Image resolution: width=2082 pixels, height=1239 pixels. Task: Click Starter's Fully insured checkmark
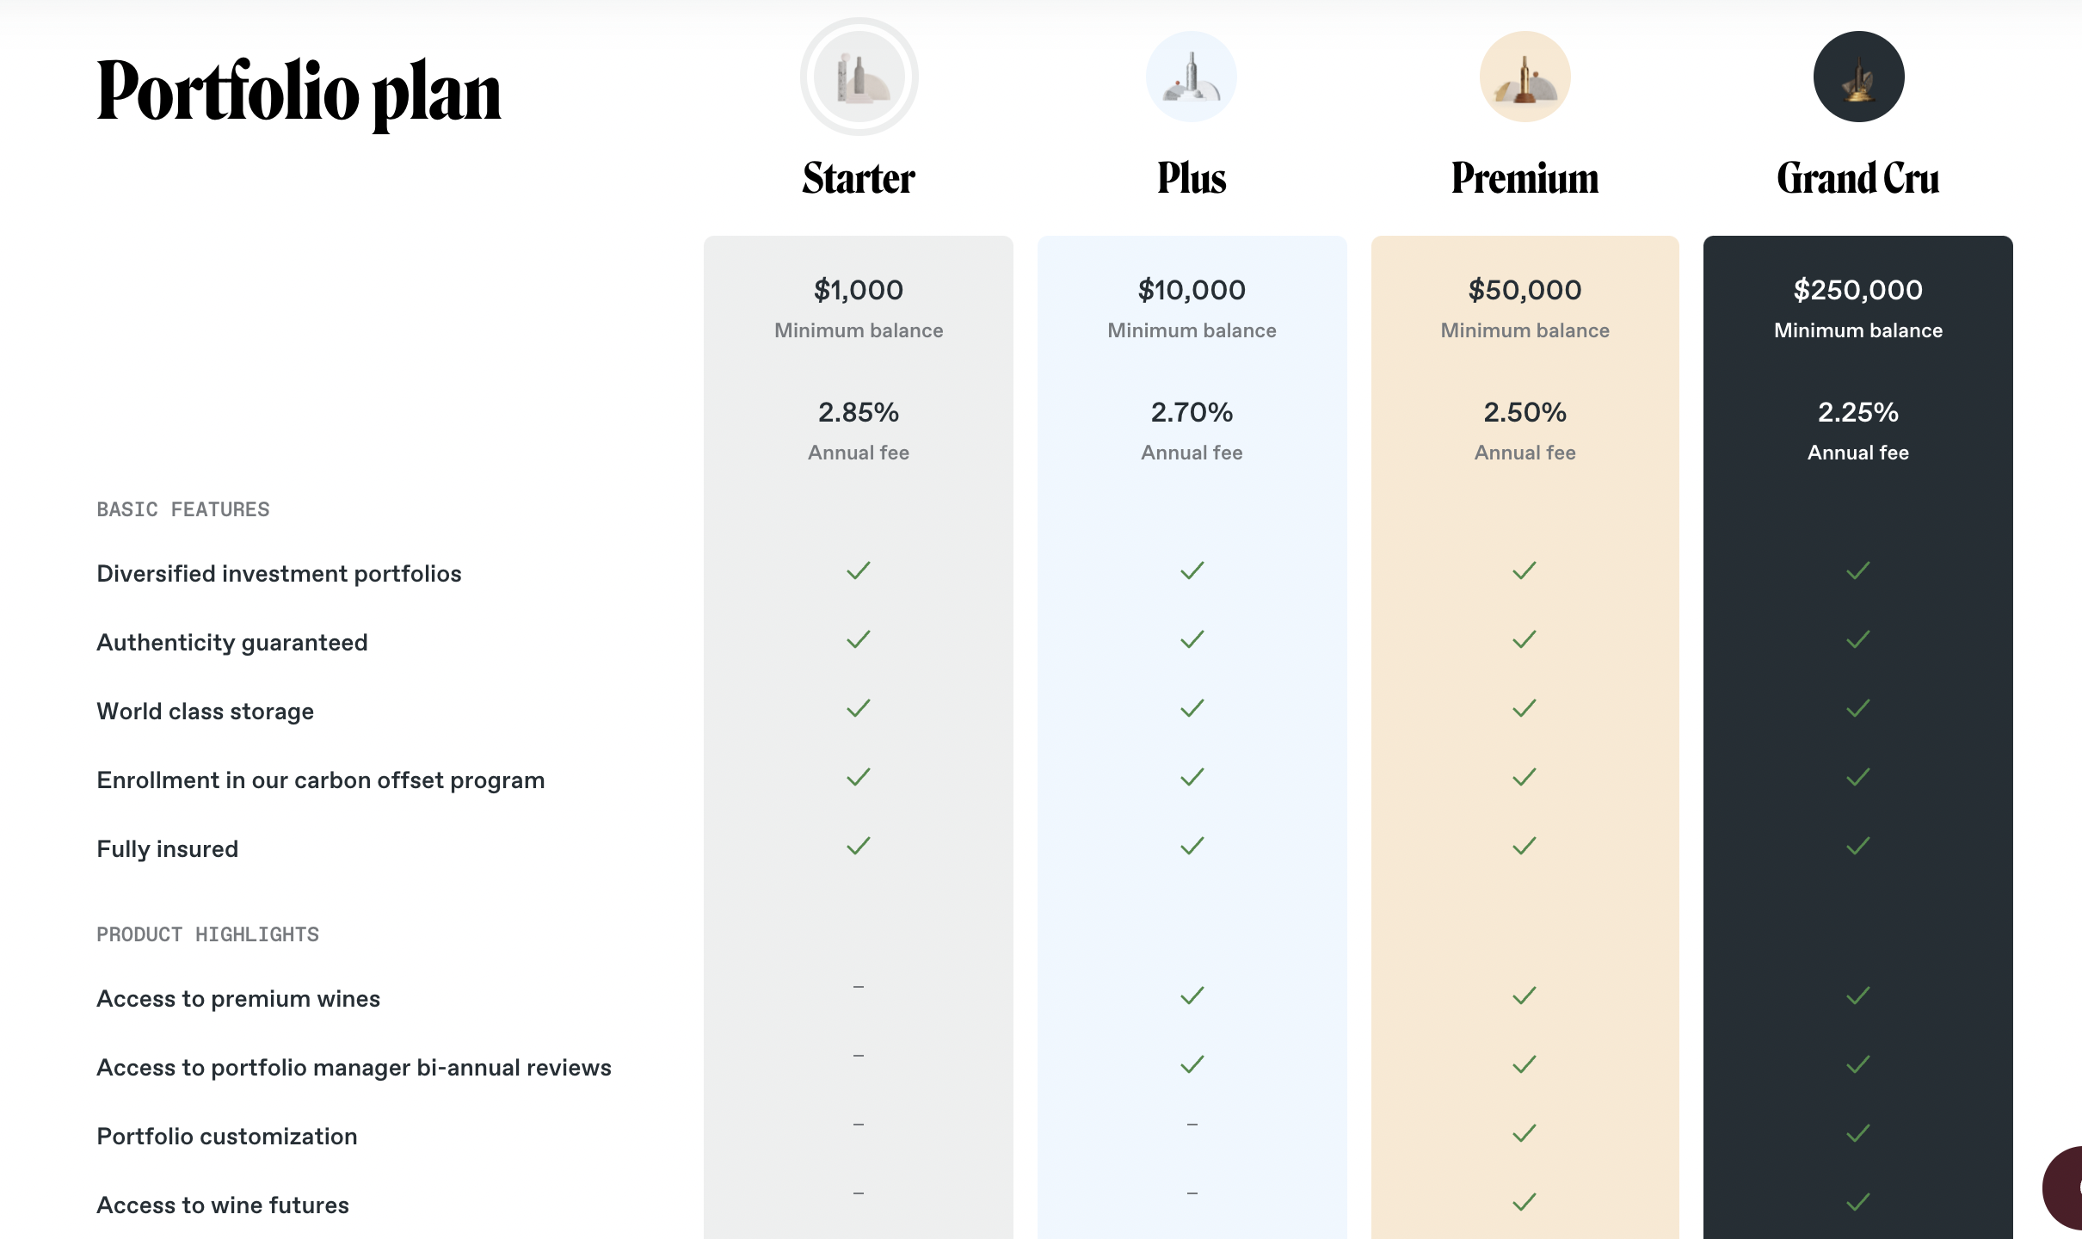(859, 846)
